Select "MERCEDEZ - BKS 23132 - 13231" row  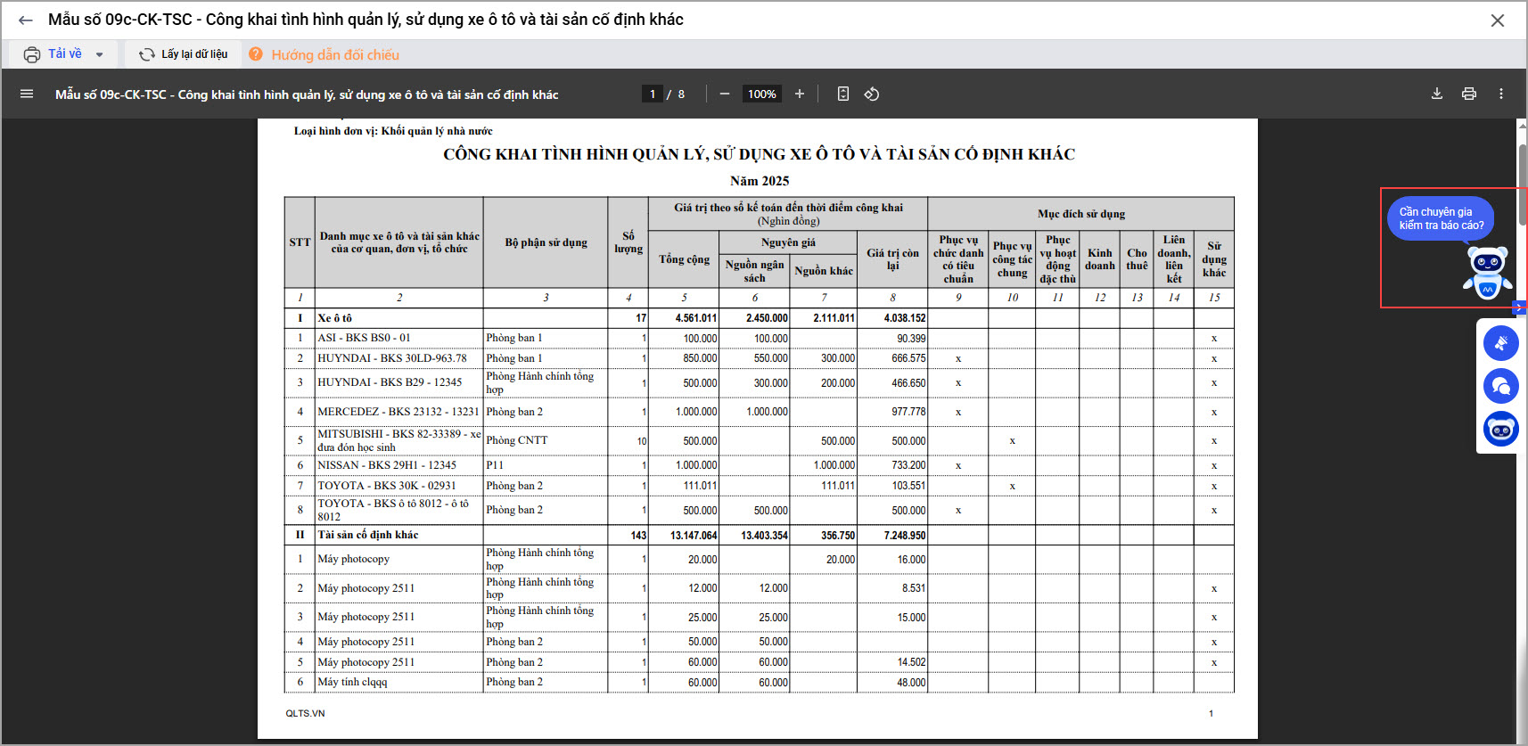[759, 412]
